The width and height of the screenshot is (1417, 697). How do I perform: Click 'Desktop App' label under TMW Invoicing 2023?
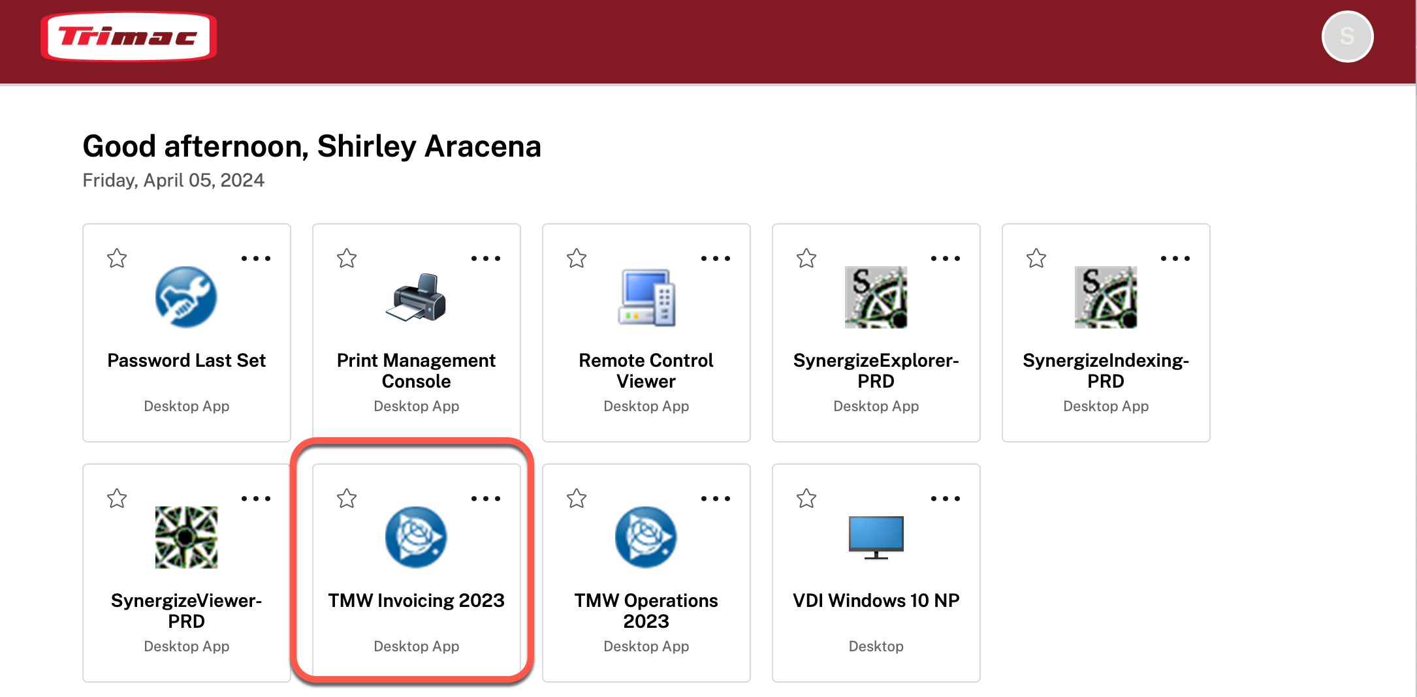pyautogui.click(x=416, y=646)
